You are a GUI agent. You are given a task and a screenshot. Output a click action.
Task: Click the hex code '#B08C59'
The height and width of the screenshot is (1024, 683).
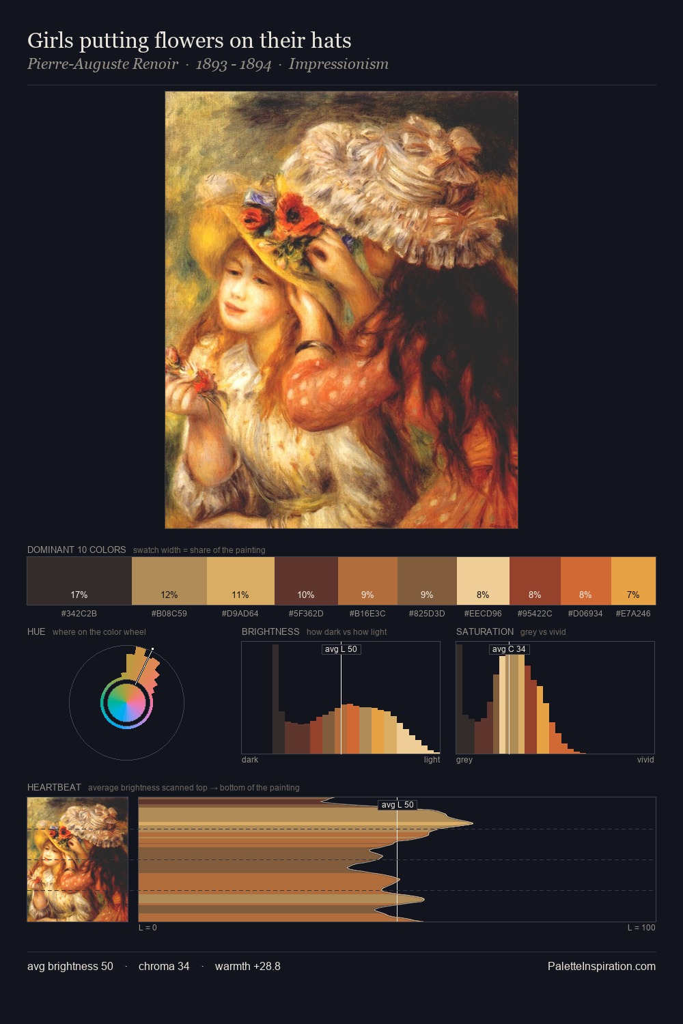169,614
